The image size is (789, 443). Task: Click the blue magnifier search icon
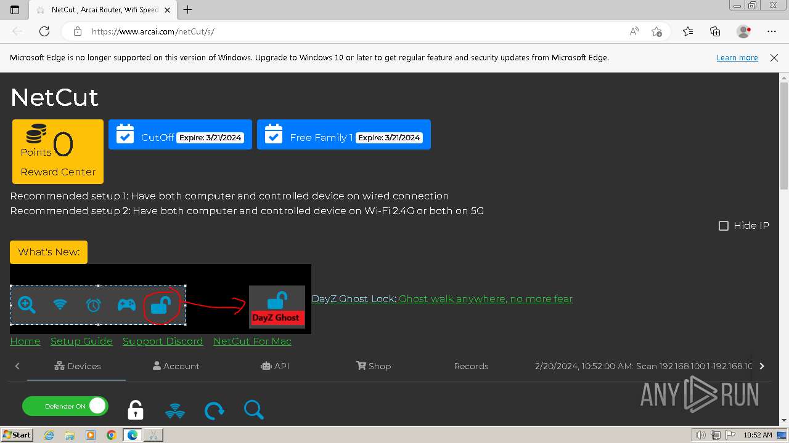click(253, 410)
